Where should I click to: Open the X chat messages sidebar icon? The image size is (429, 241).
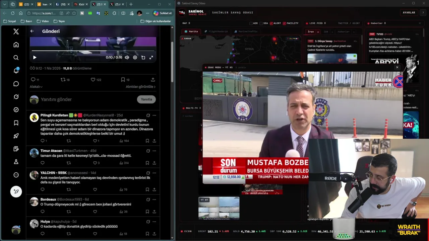(x=16, y=84)
